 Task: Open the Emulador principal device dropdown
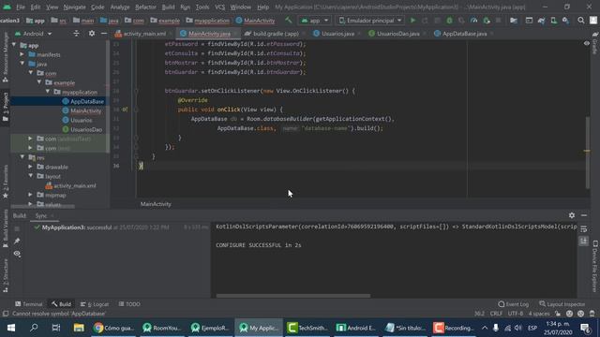tap(370, 21)
